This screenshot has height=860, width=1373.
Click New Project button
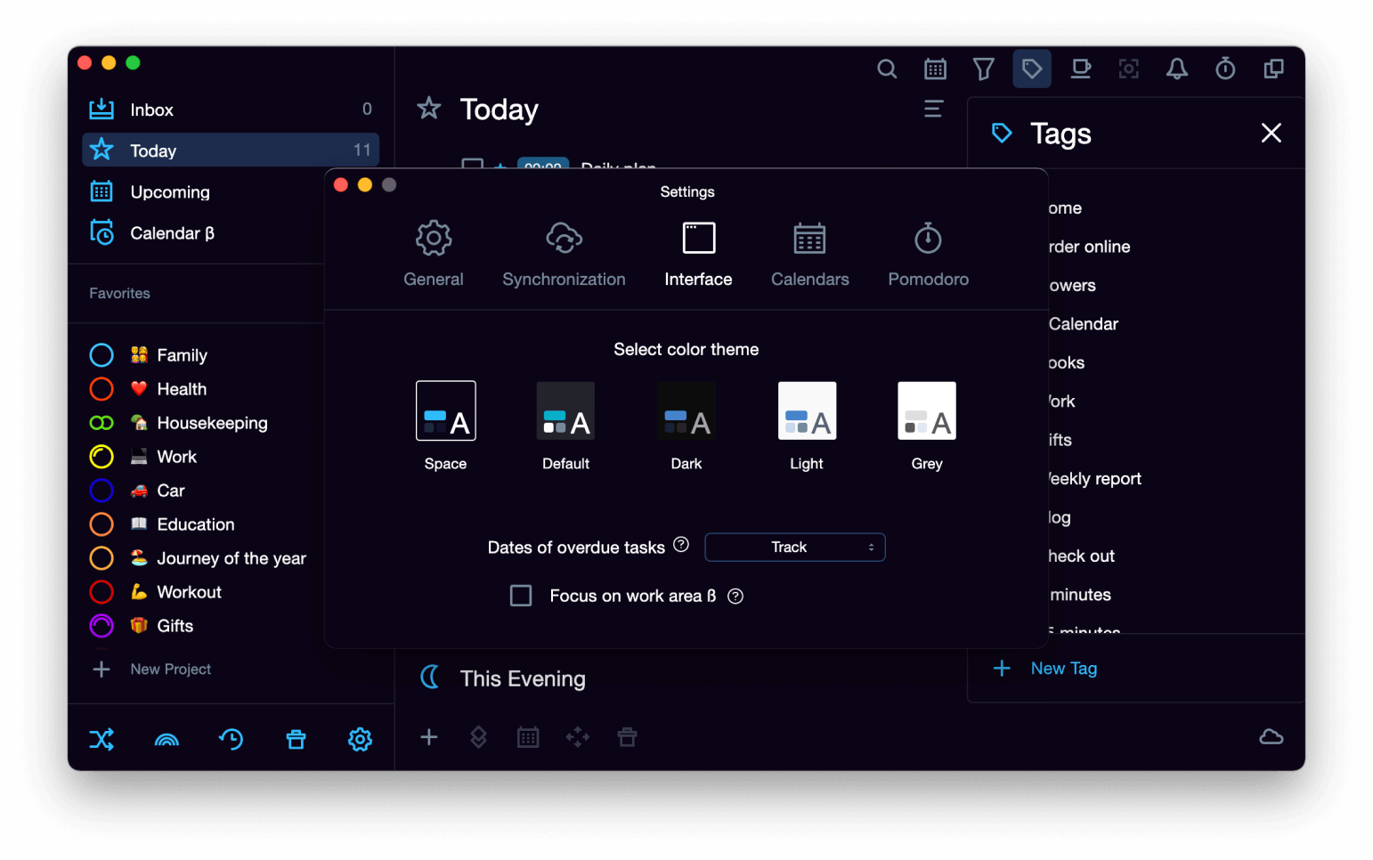(x=152, y=669)
